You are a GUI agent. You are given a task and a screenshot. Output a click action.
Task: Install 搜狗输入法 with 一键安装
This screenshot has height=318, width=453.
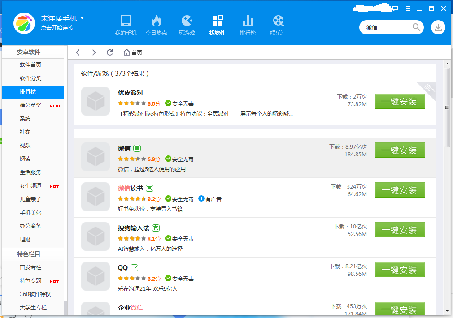tap(400, 230)
